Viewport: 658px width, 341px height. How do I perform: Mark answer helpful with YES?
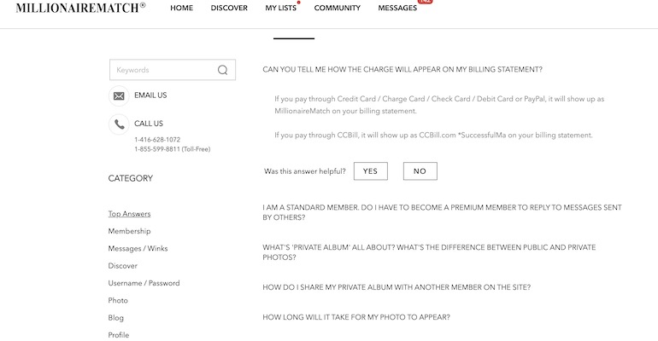pos(370,171)
